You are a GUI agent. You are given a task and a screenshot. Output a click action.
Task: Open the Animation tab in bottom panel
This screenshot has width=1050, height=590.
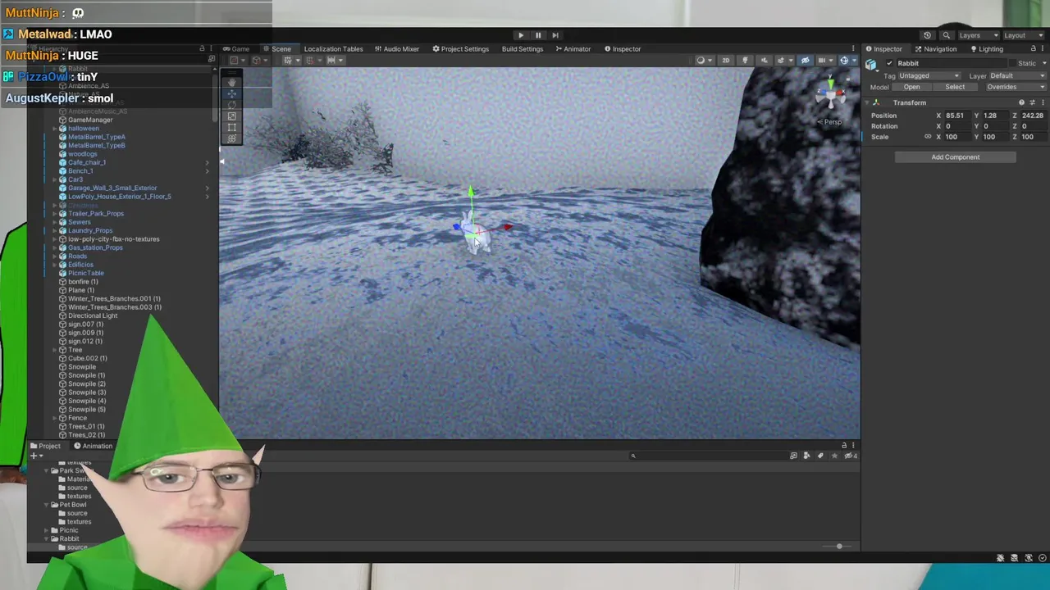pos(94,447)
